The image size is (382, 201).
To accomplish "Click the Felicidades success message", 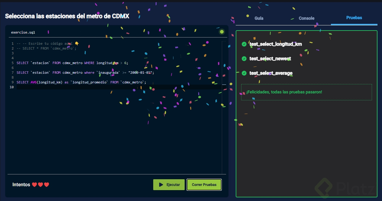I will tap(284, 92).
